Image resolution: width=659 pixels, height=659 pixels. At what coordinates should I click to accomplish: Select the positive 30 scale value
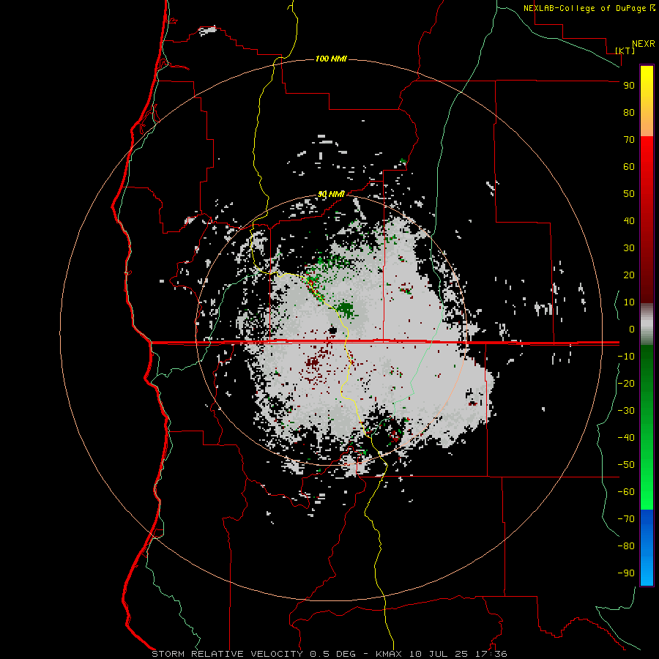coord(629,248)
